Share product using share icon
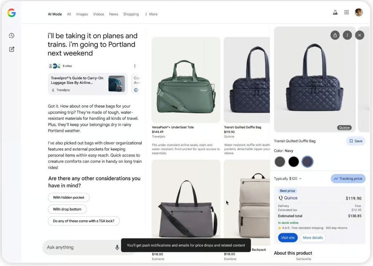Screen dimensions: 373x266 click(x=335, y=35)
